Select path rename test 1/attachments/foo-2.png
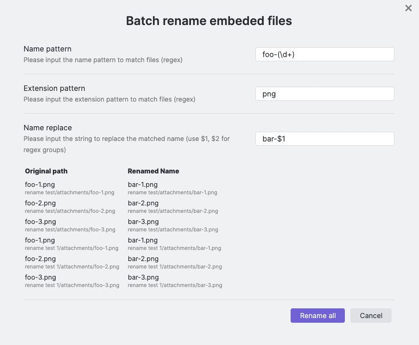Viewport: 419px width, 345px height. 72,267
